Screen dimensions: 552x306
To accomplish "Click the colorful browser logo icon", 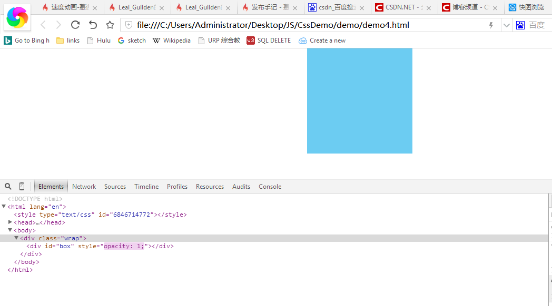I will (17, 17).
